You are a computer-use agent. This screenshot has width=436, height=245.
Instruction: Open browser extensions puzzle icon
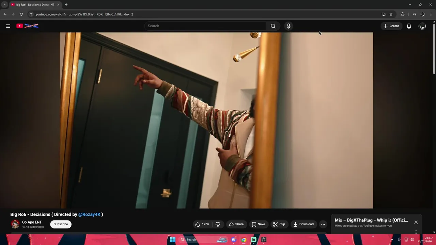[402, 14]
